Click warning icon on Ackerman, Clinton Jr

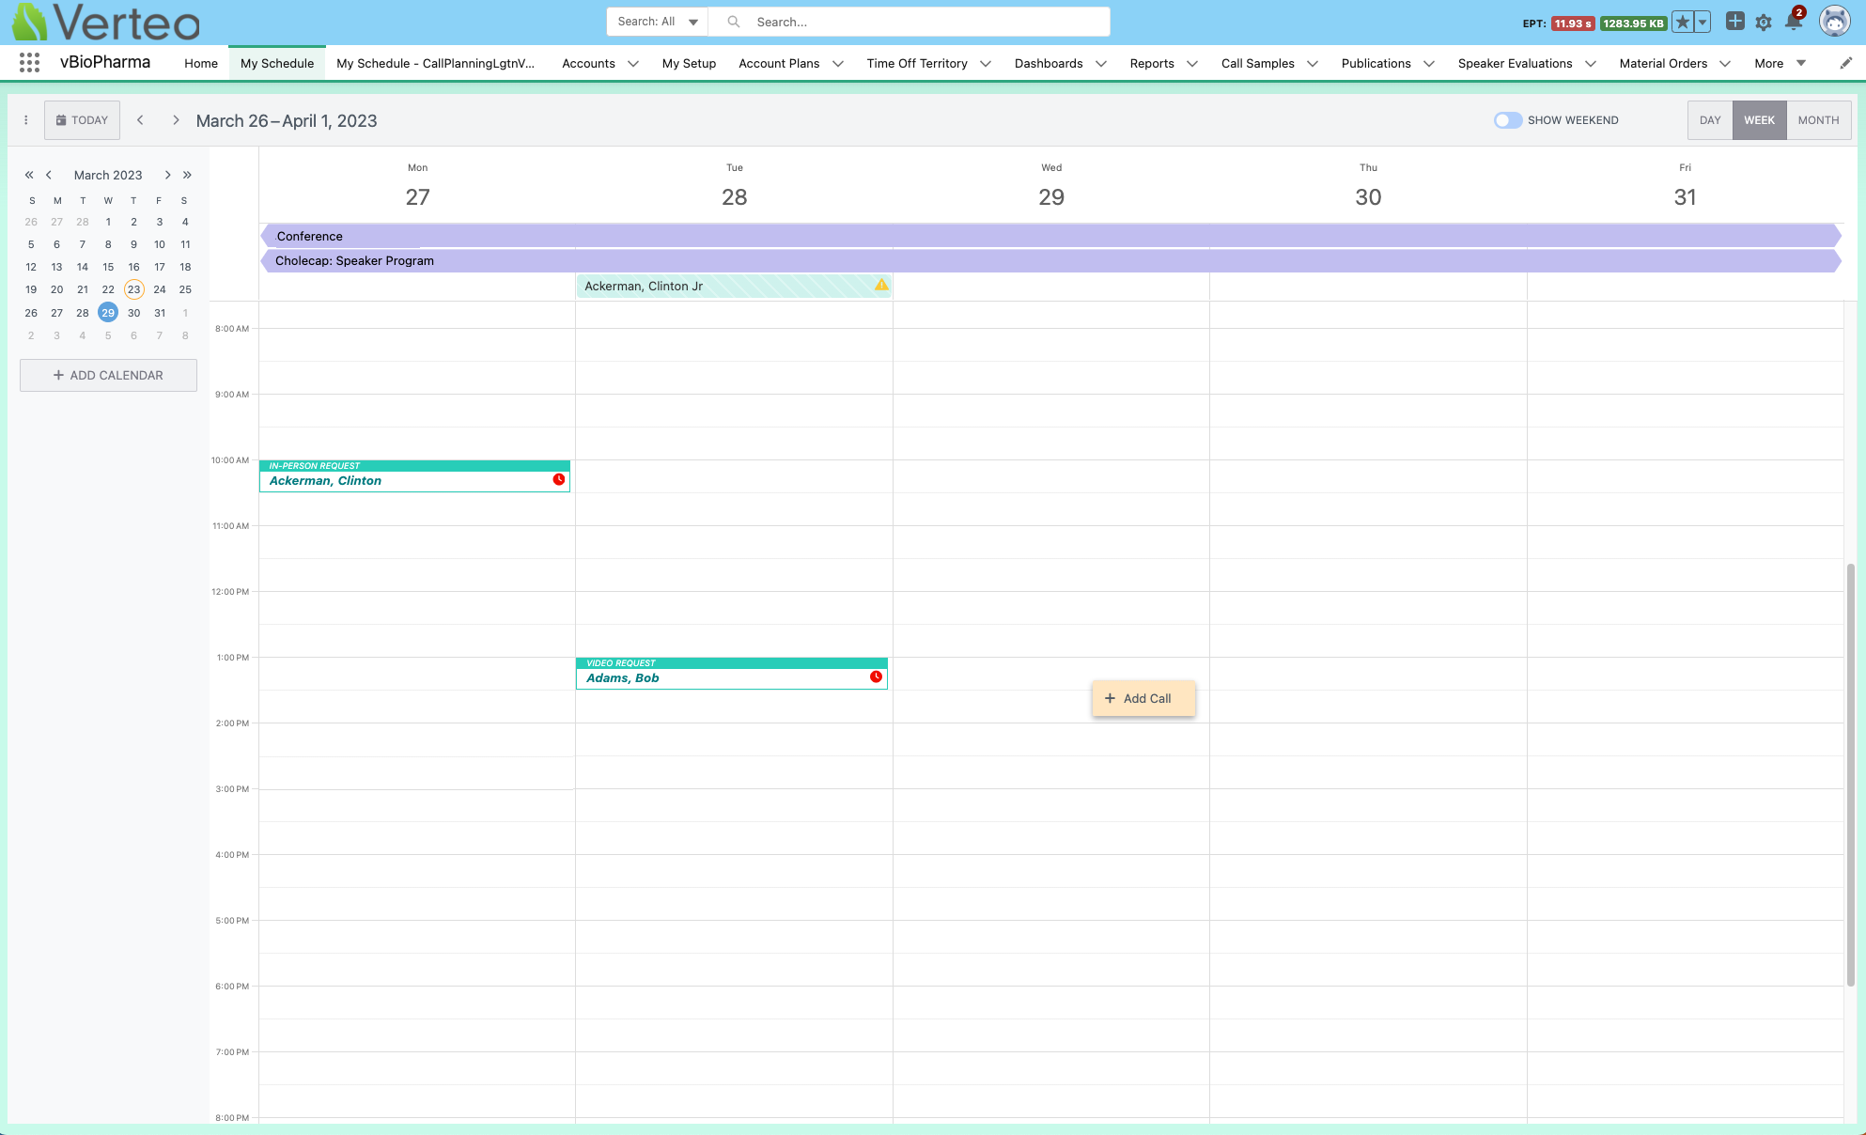(x=881, y=285)
